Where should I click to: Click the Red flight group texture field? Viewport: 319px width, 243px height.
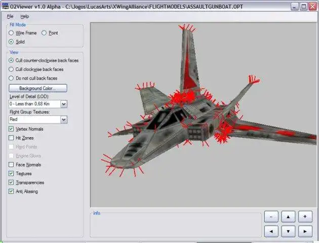pos(34,119)
